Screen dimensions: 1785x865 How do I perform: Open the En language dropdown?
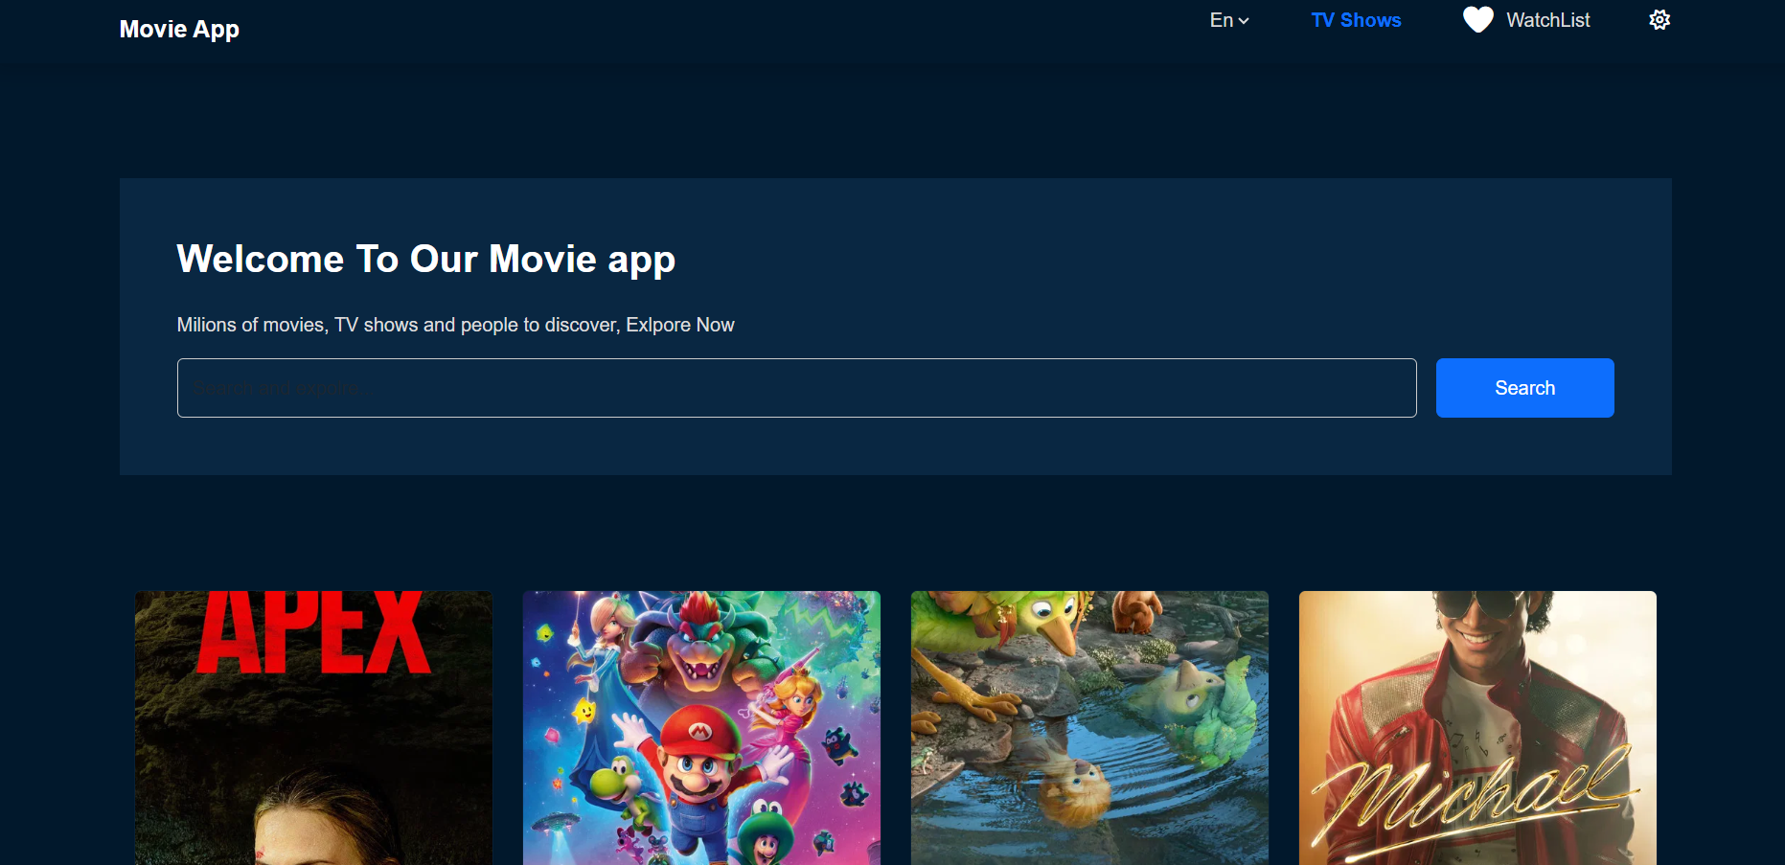coord(1229,20)
